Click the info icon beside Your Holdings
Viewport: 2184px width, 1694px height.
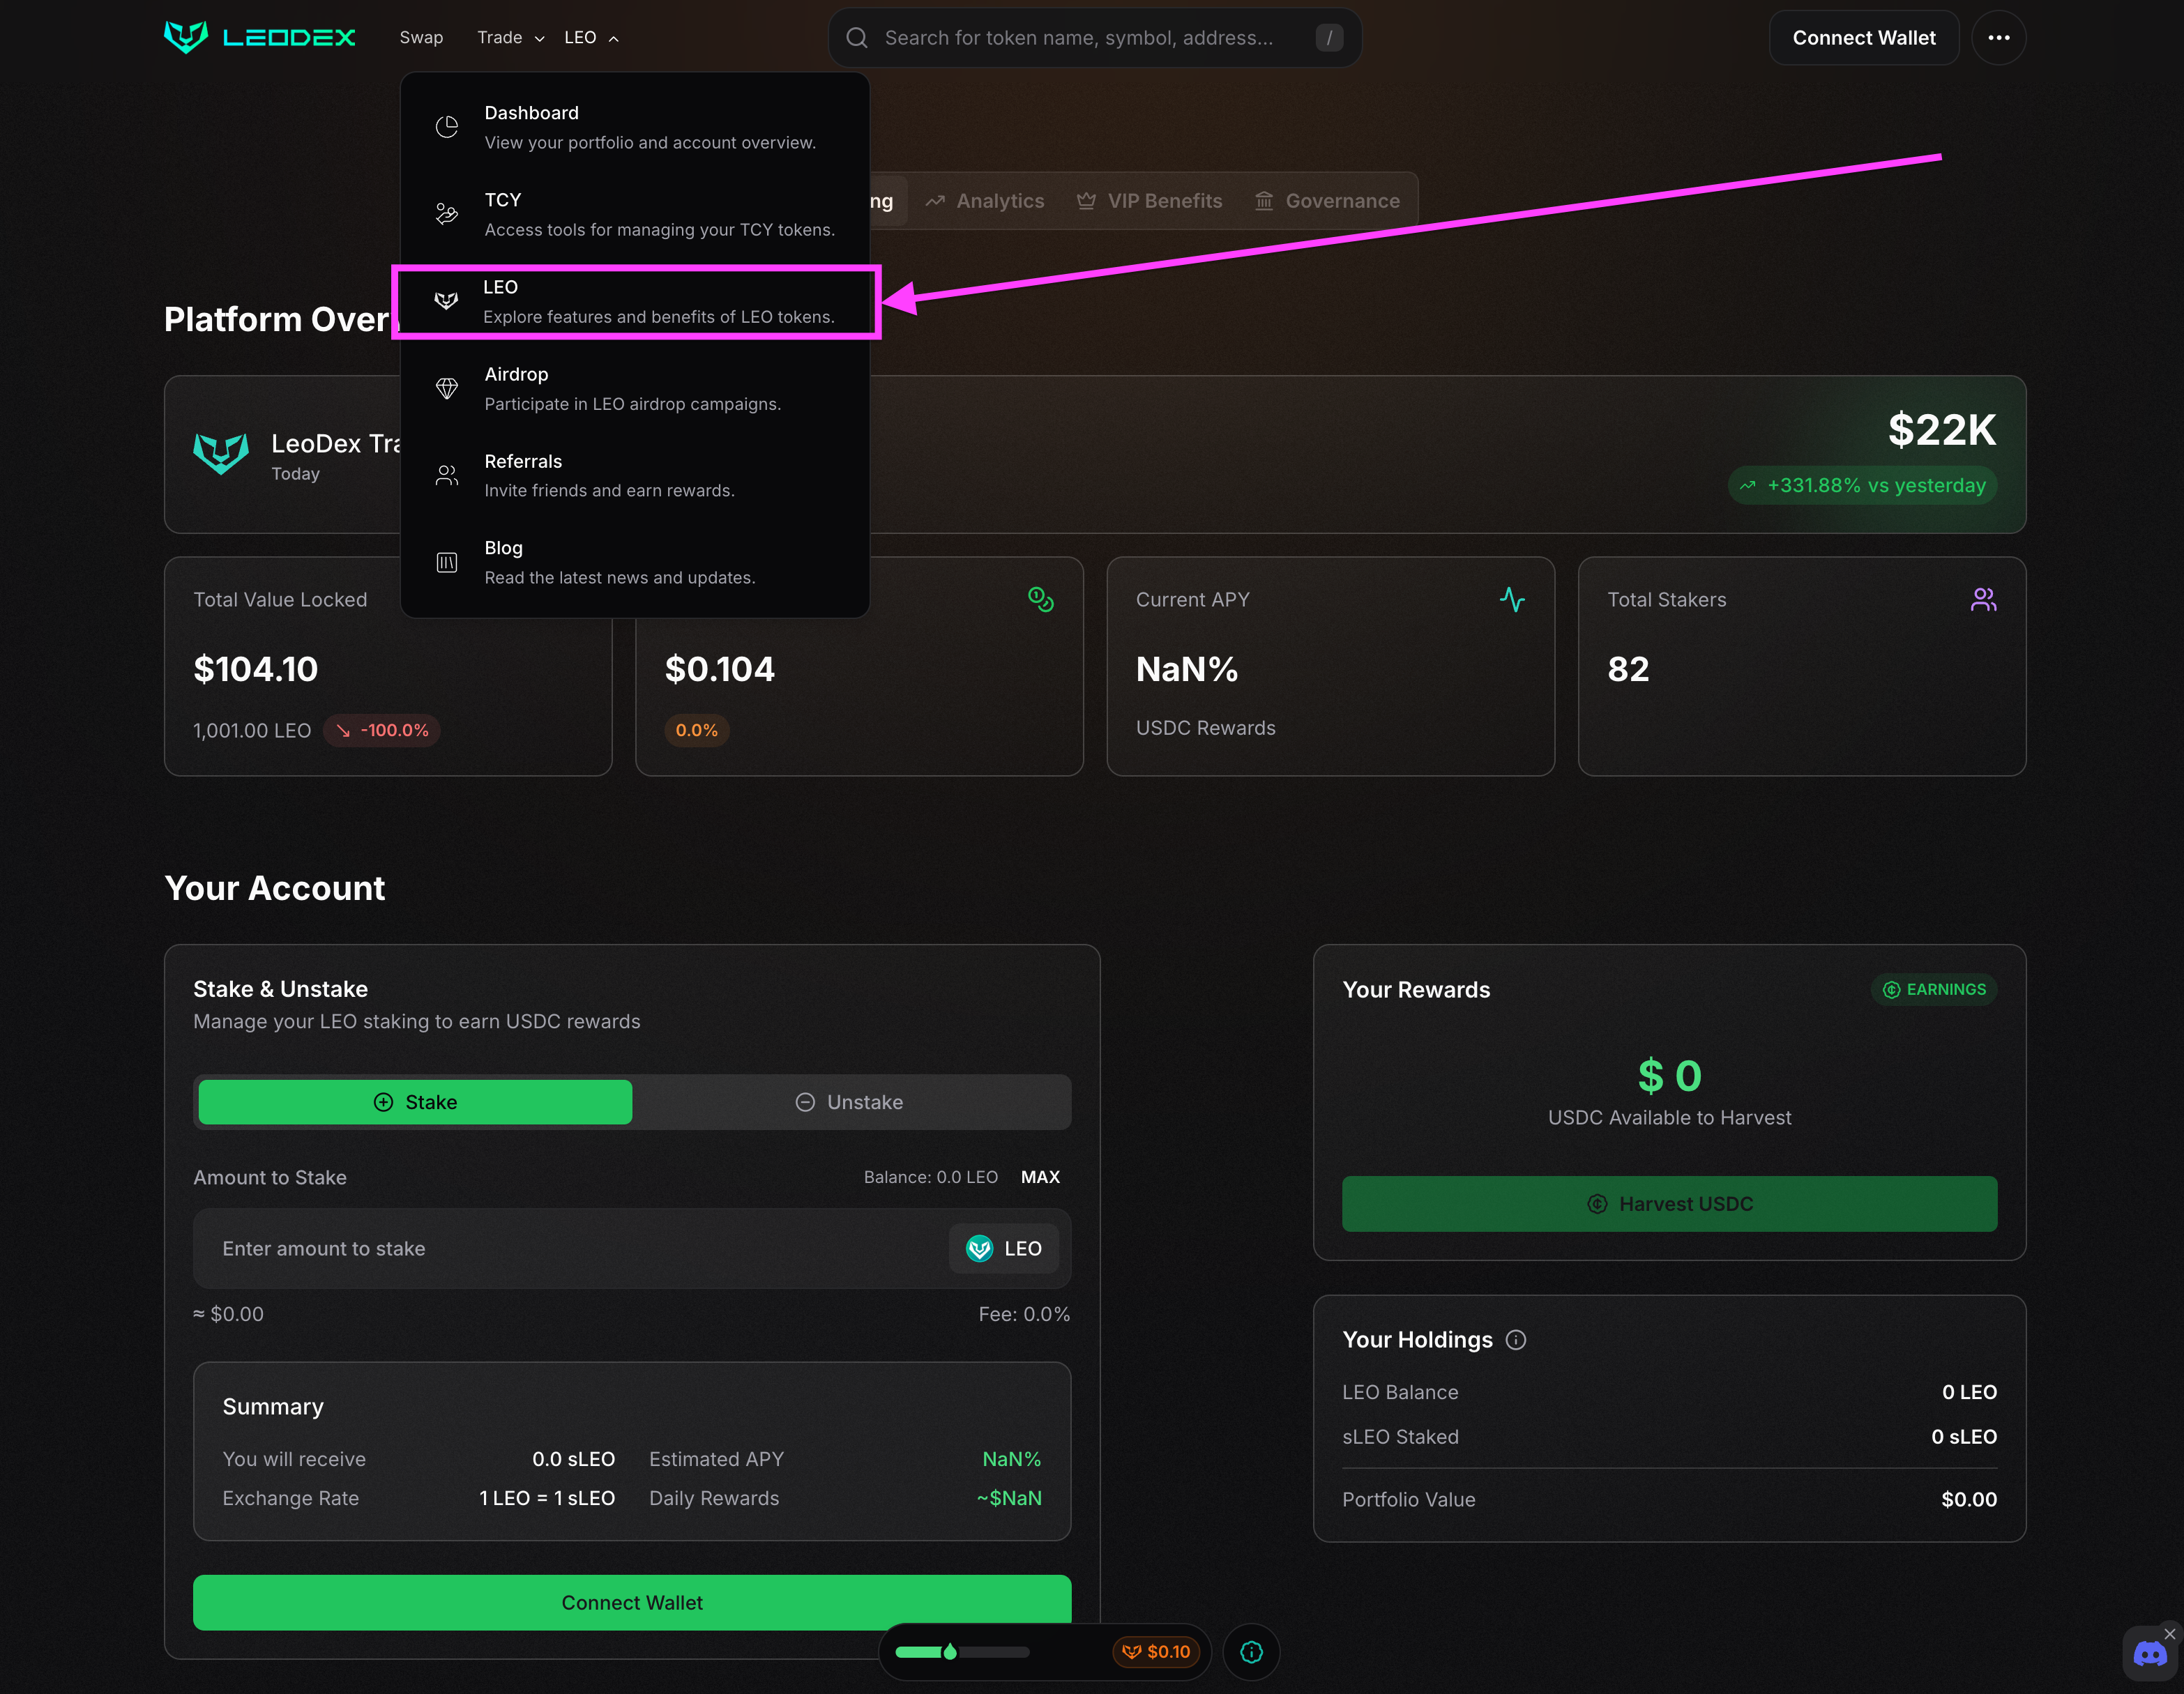[x=1516, y=1340]
